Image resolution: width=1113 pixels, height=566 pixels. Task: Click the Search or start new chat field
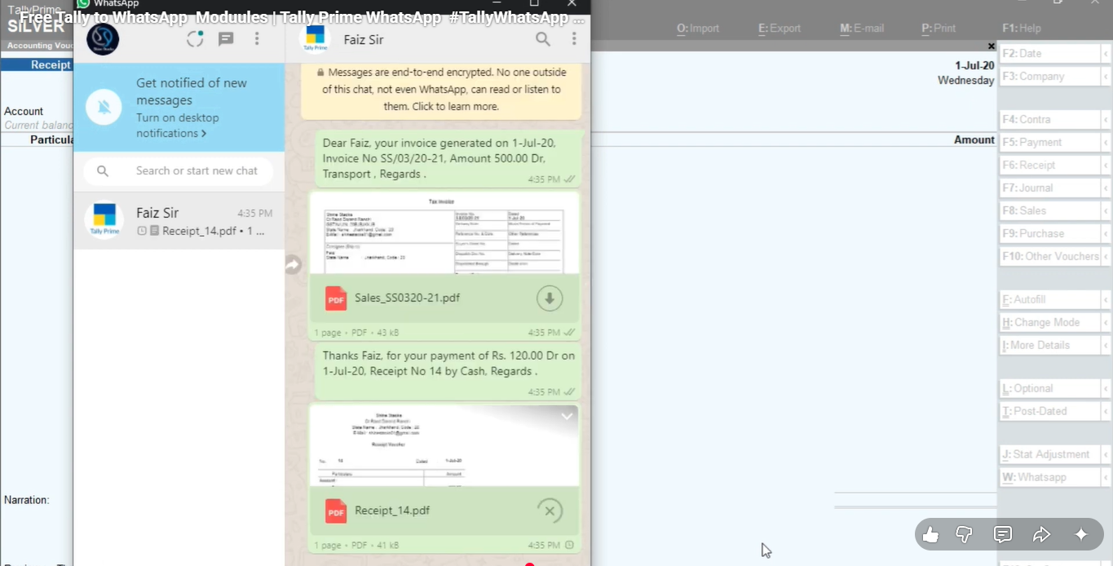click(197, 171)
